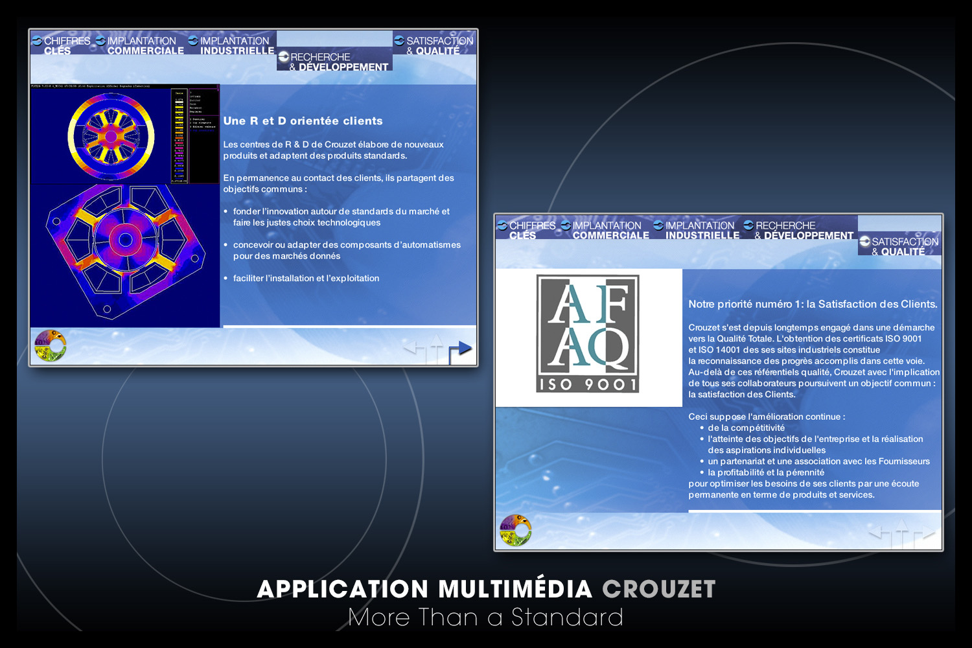Go to Recherche & Développement from AFAQ screen

pos(799,230)
